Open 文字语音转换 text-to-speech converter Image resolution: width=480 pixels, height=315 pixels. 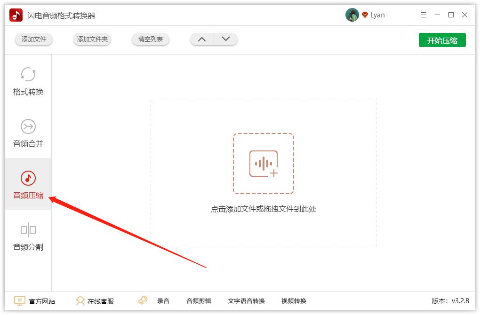(x=247, y=301)
